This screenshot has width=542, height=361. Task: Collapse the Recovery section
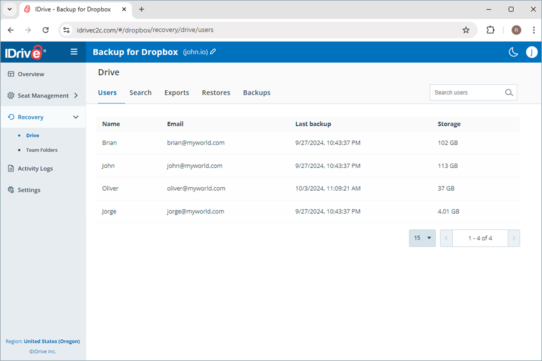pos(76,117)
